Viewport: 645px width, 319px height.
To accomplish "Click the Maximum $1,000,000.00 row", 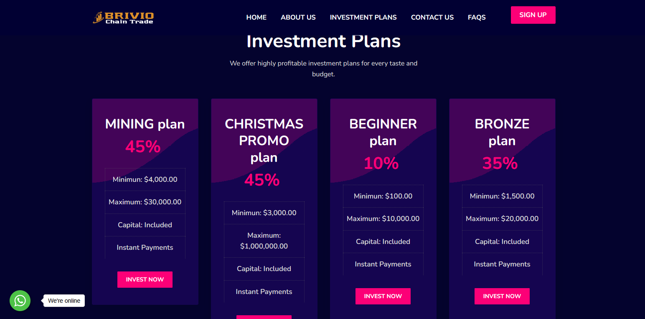I will click(264, 241).
